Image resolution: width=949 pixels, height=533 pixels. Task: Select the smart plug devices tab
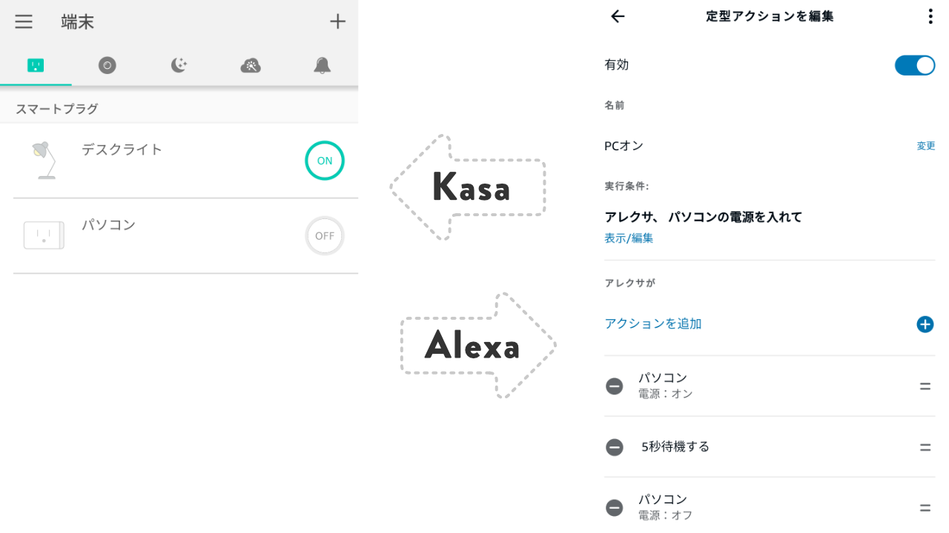pyautogui.click(x=36, y=65)
